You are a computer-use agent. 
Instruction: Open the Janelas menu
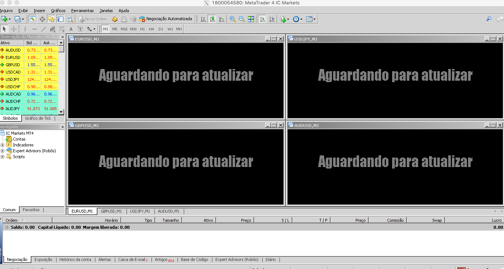coord(106,11)
